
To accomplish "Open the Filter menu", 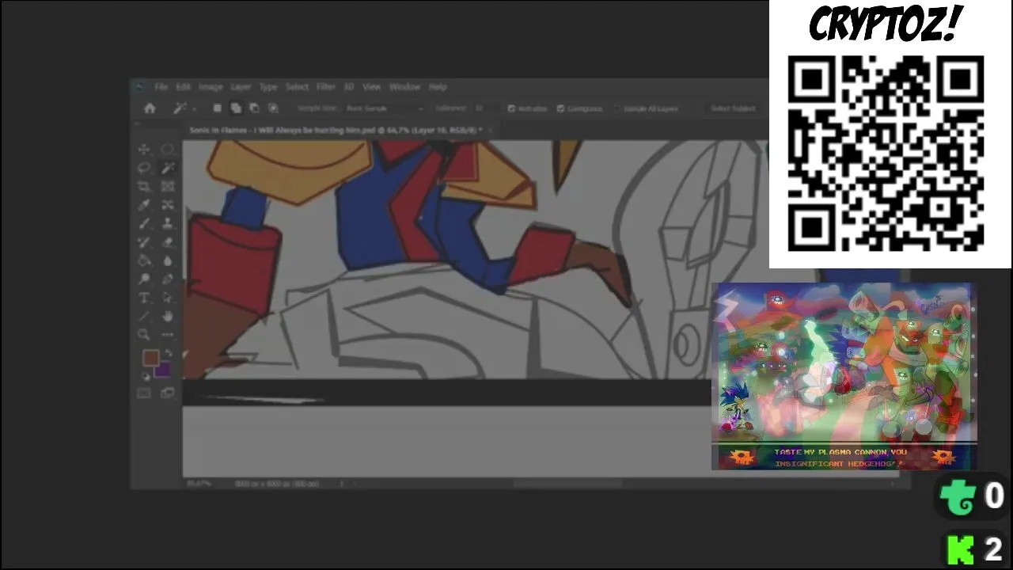I will 326,87.
